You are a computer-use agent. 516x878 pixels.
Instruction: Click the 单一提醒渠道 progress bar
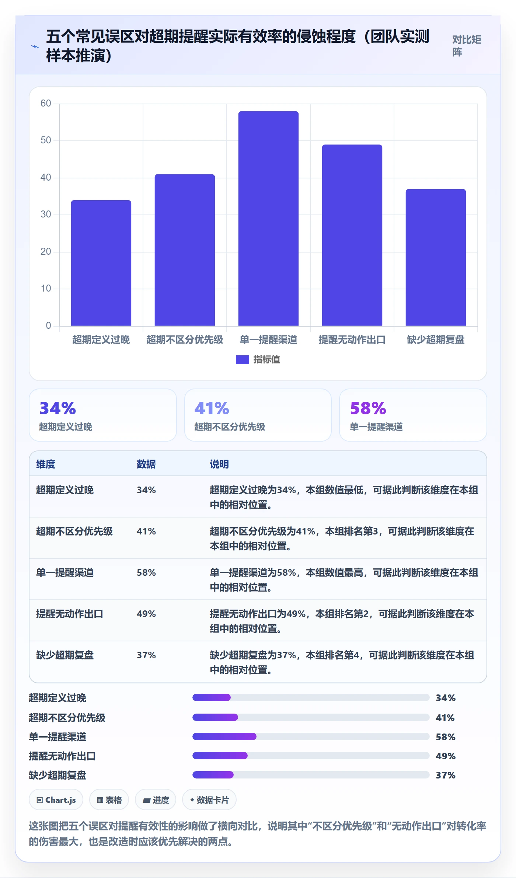(311, 736)
